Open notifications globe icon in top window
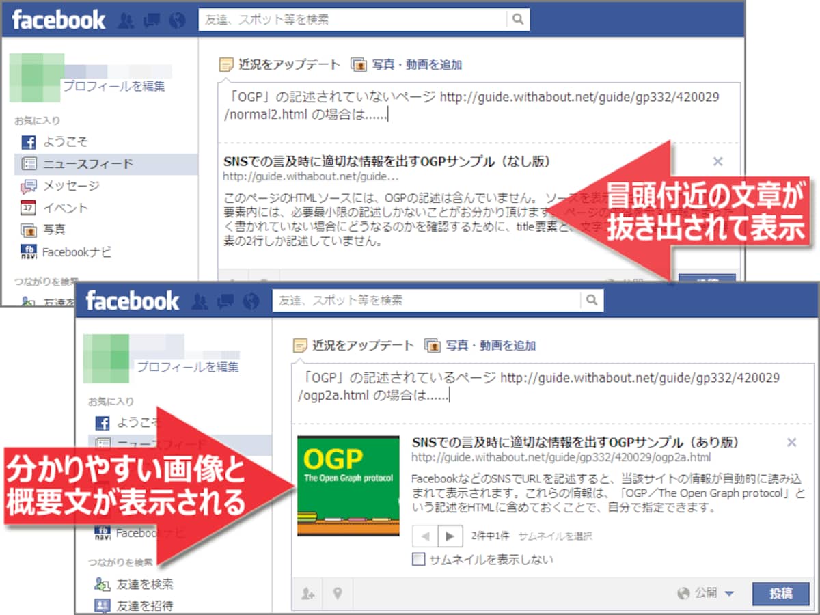This screenshot has height=615, width=820. (177, 20)
